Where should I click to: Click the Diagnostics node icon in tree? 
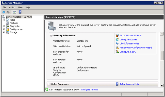pyautogui.click(x=7, y=26)
